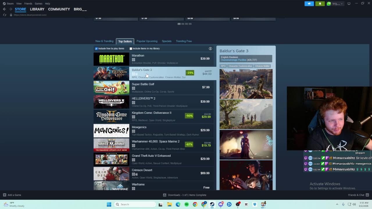Go to the COMMUNITY section
Screen dimensions: 372x209
(59, 9)
